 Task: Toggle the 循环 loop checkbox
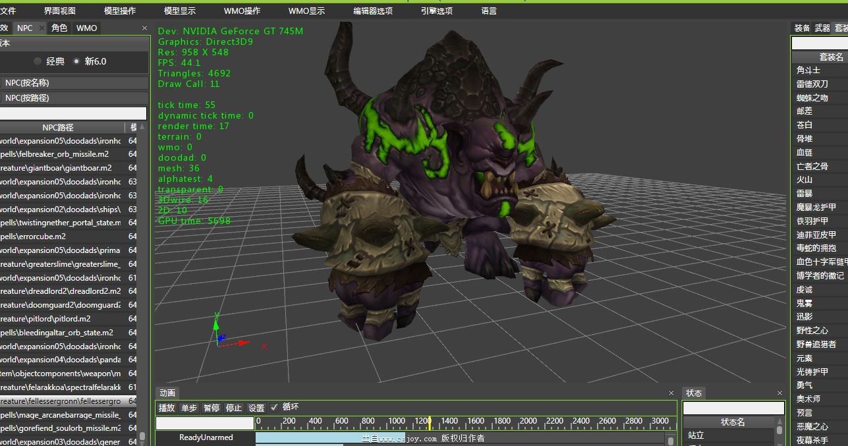click(274, 407)
